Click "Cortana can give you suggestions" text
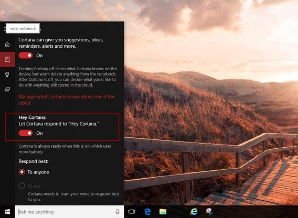 [x=61, y=43]
